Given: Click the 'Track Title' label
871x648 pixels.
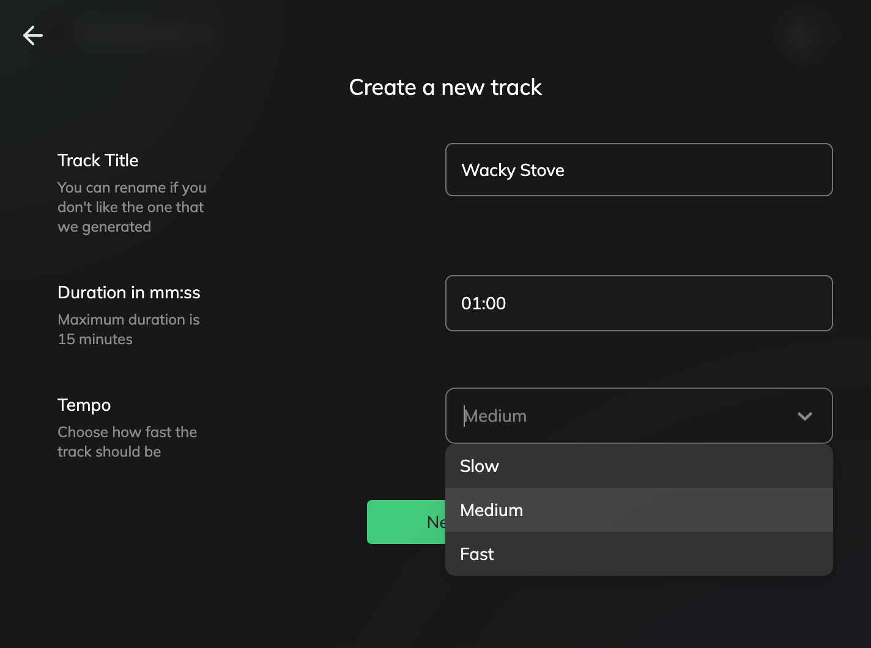Looking at the screenshot, I should 98,160.
